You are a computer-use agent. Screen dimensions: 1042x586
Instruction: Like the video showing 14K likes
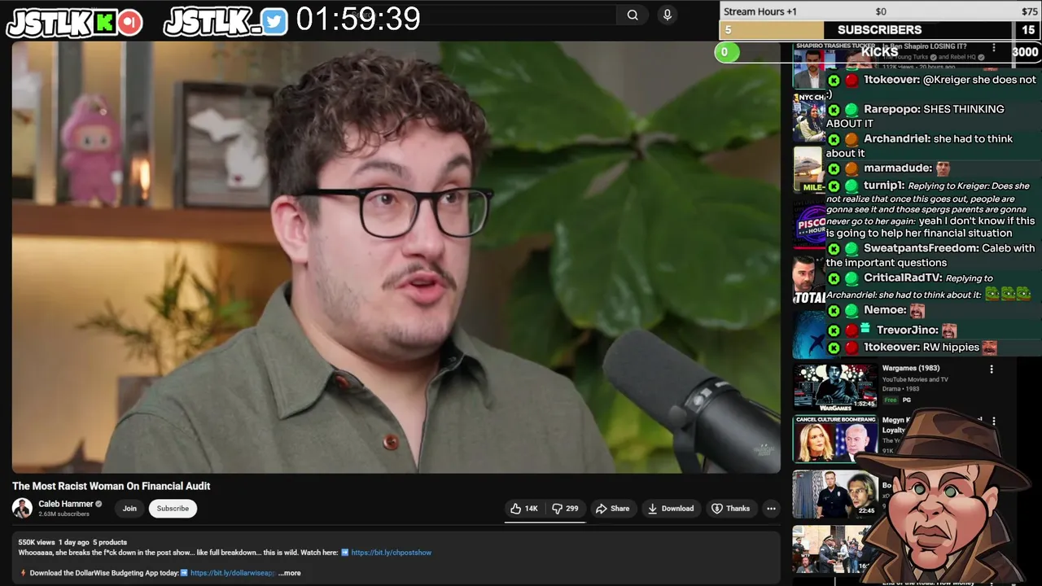524,509
